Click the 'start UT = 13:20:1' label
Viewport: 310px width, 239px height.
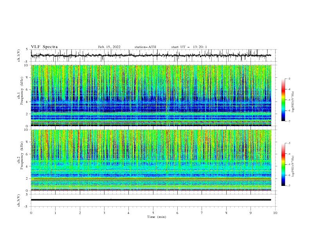pos(189,47)
